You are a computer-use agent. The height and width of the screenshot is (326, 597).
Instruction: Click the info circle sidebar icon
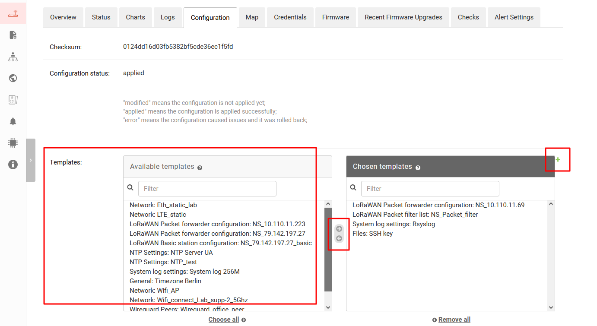(x=13, y=165)
